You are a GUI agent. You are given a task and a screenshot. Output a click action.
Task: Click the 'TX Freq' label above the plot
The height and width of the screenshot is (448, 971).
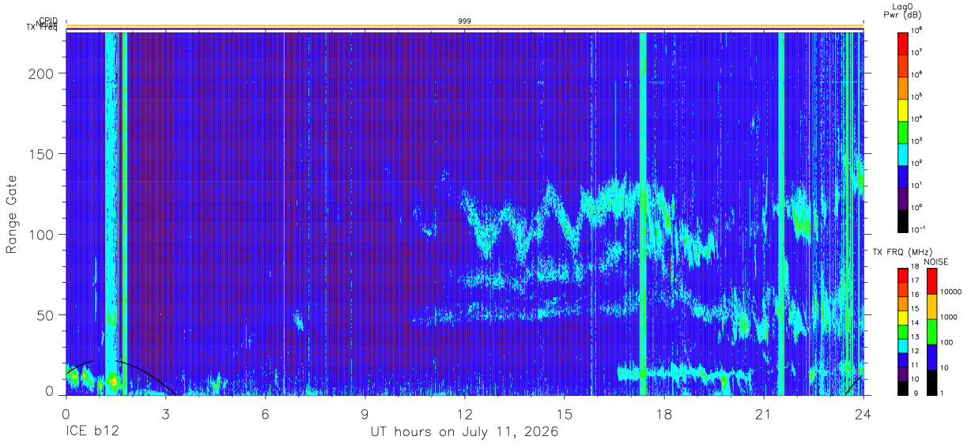[x=42, y=29]
